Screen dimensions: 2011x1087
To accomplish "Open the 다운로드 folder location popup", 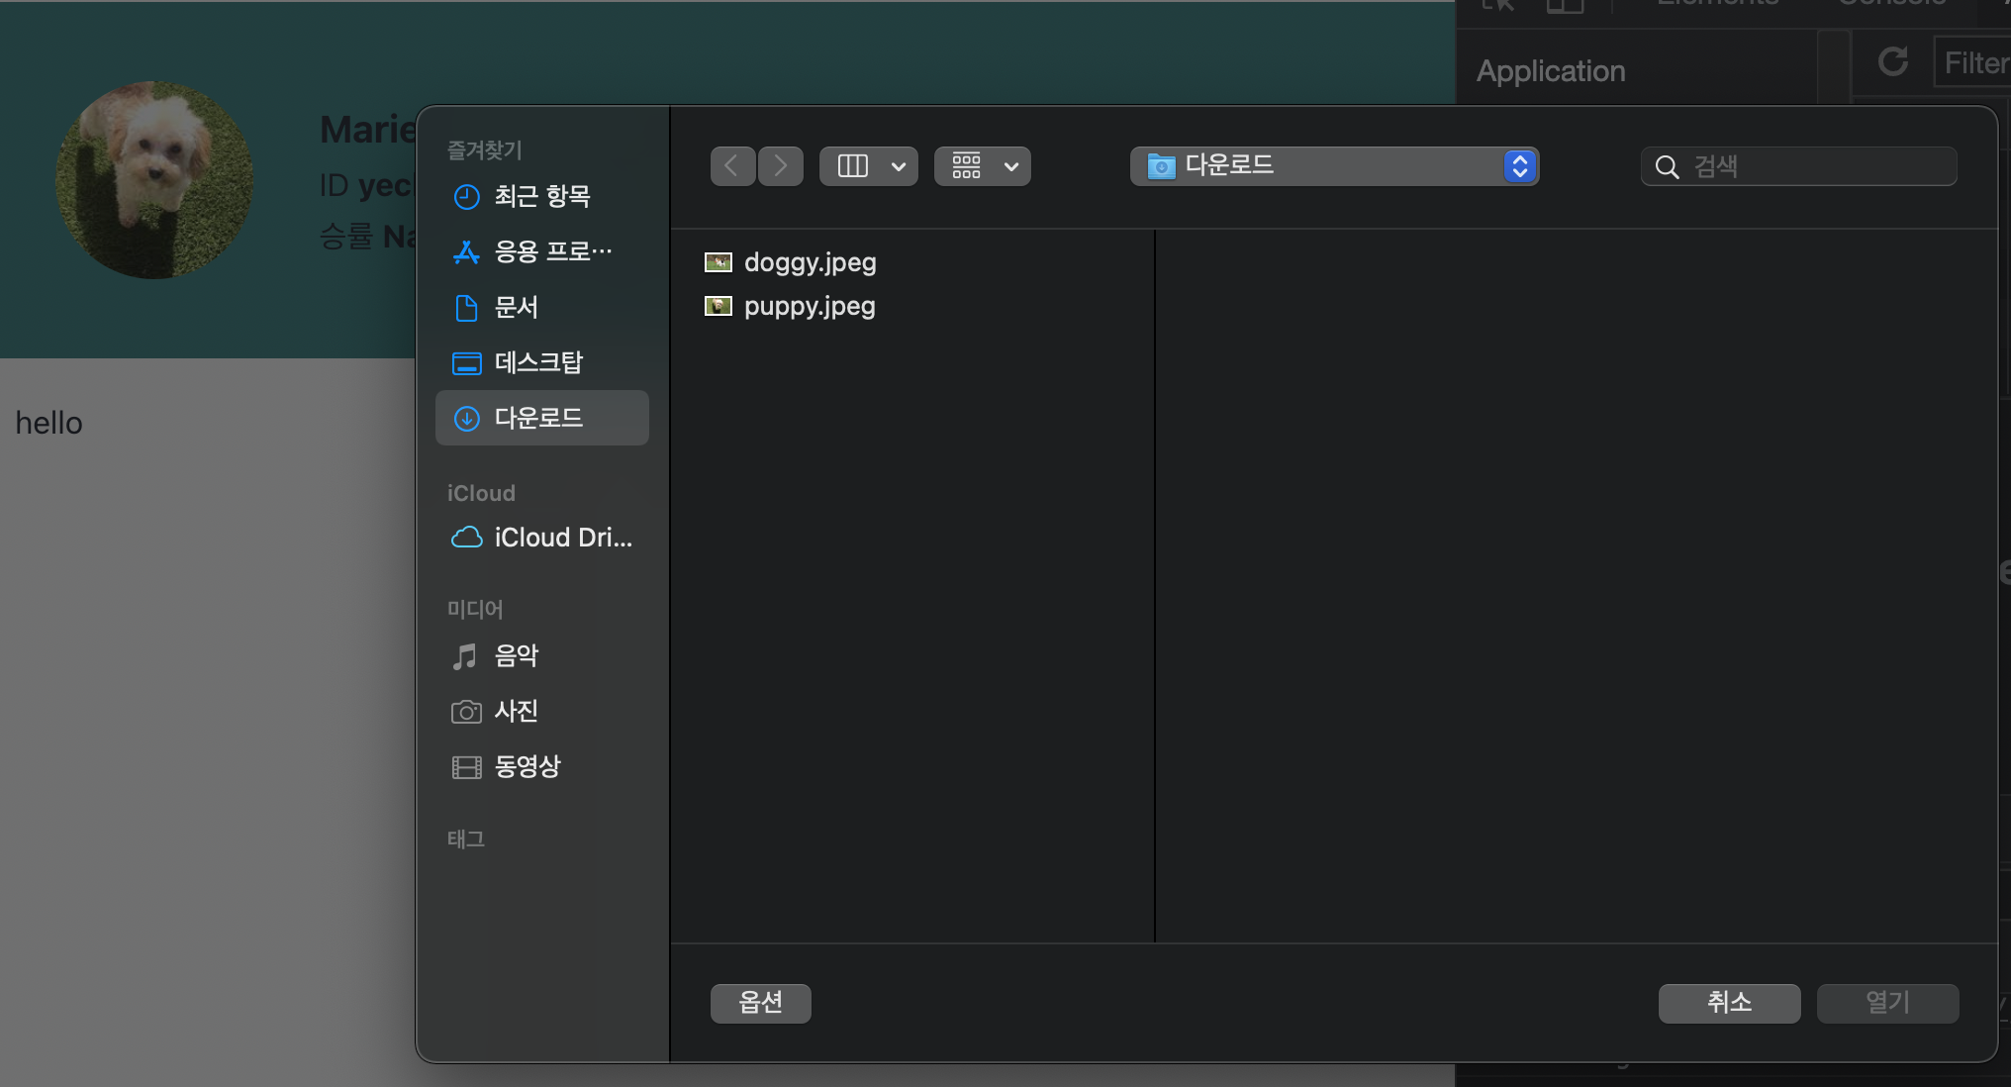I will click(x=1333, y=166).
